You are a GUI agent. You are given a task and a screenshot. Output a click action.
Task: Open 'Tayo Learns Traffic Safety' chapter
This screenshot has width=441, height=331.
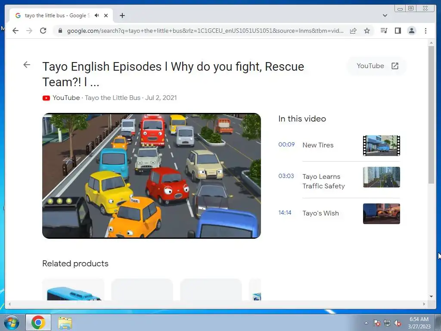[323, 181]
